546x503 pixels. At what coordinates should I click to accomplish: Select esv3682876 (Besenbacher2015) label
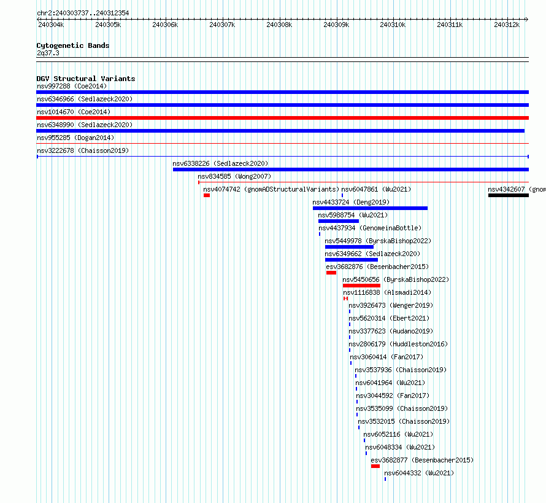pyautogui.click(x=377, y=267)
